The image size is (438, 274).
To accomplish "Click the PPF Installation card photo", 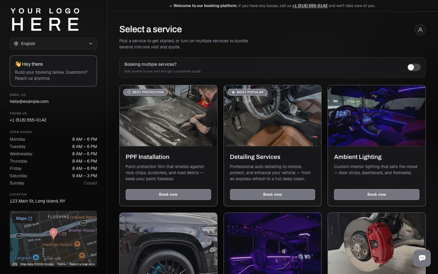I will pyautogui.click(x=168, y=116).
